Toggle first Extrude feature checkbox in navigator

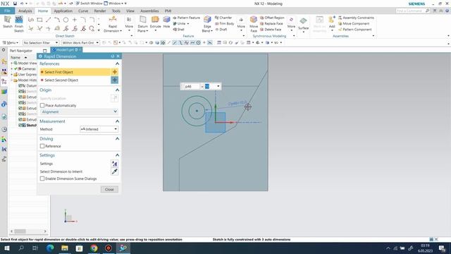[x=20, y=97]
